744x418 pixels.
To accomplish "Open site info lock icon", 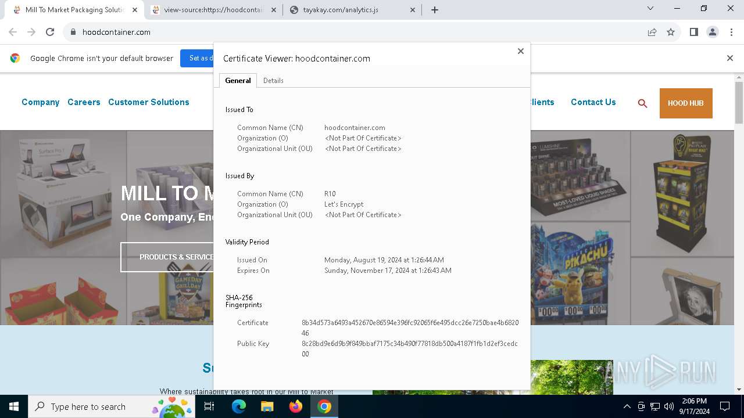I will click(x=73, y=32).
